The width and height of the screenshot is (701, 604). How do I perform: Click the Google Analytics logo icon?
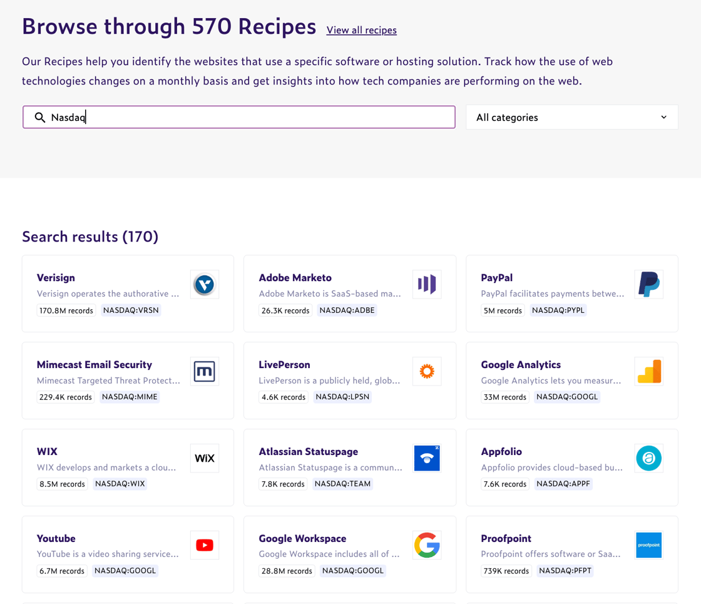click(648, 371)
